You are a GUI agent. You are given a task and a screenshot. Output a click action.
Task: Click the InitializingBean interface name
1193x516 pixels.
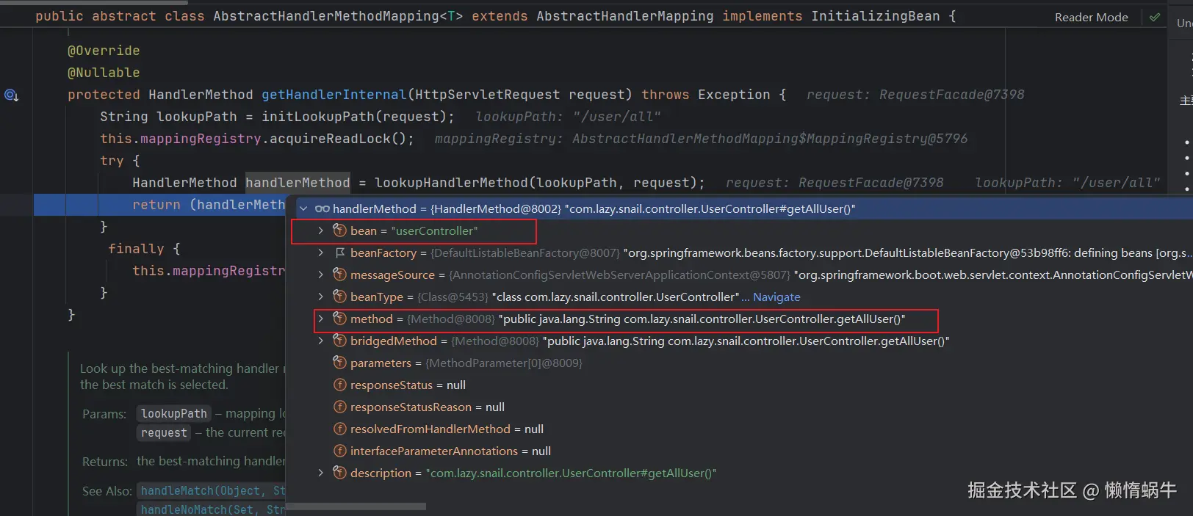[x=875, y=16]
